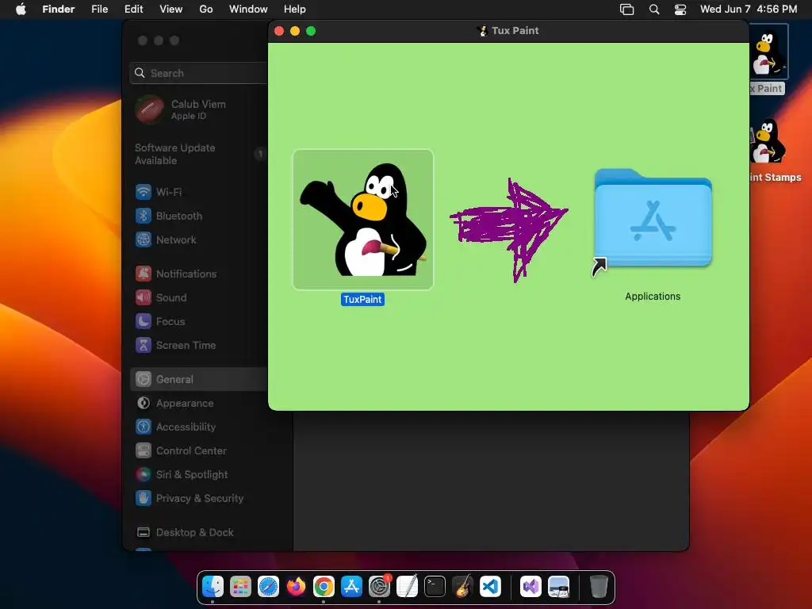
Task: Open Preview from the Dock
Action: (x=559, y=587)
